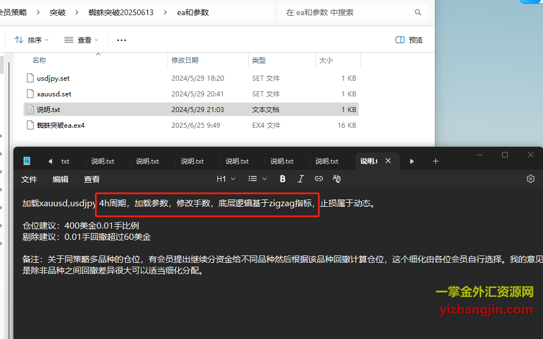Apply italic formatting in Notepad
The height and width of the screenshot is (339, 543).
click(x=300, y=179)
